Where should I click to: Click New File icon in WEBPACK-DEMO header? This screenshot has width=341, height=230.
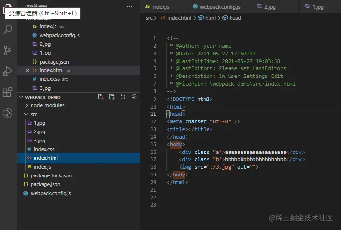click(x=100, y=97)
